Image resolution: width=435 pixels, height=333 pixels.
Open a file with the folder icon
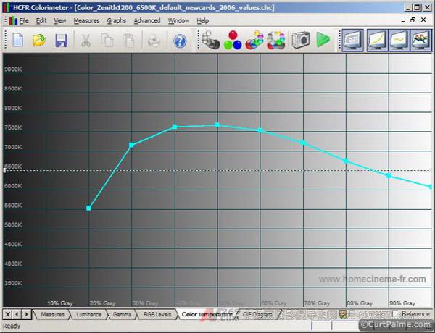(39, 41)
